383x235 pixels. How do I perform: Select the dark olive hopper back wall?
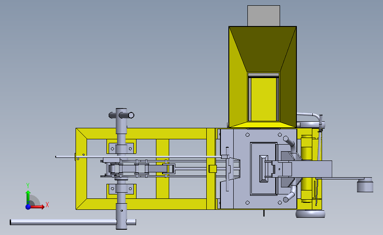[262, 49]
